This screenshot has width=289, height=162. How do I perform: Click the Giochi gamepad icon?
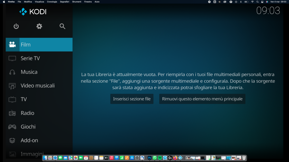pyautogui.click(x=12, y=127)
